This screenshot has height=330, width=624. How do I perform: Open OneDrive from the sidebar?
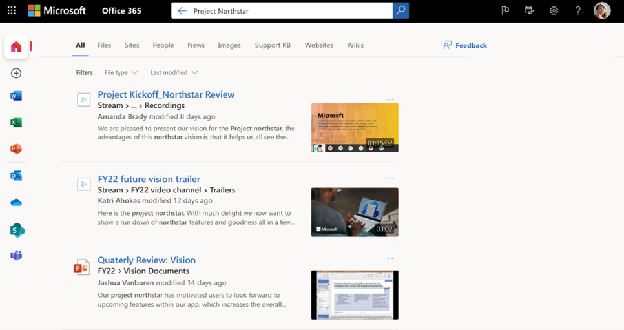[x=16, y=203]
